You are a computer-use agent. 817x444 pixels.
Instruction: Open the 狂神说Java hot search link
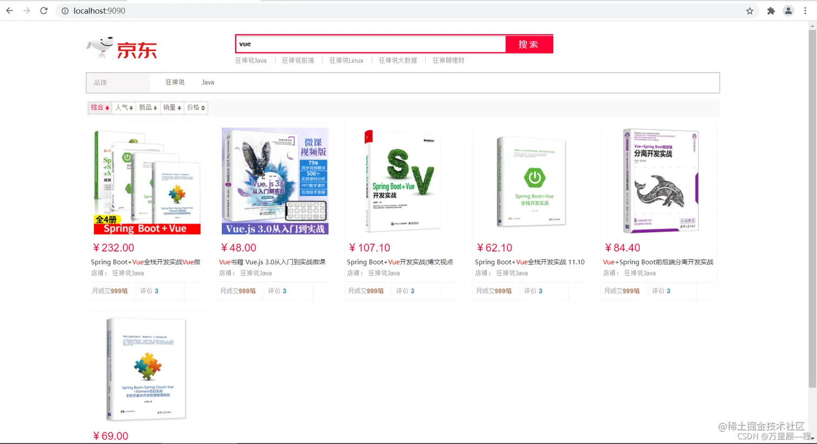pyautogui.click(x=251, y=61)
